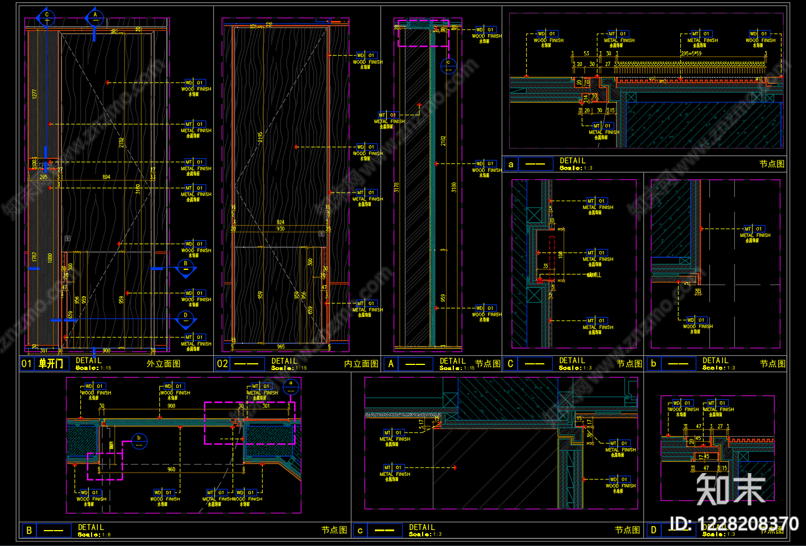This screenshot has width=806, height=546.
Task: Click the title tag letter c at bottom center
Action: point(360,531)
